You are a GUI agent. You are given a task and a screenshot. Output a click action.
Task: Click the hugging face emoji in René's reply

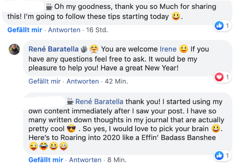point(94,49)
